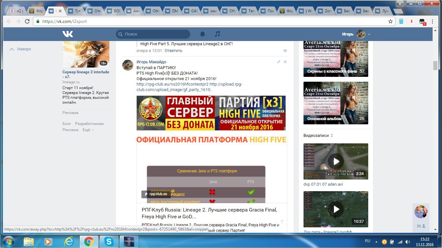Open the Сравнение Java и PTS snippet preview
This screenshot has width=442, height=248.
[x=212, y=170]
